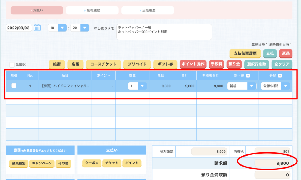Switch to the 施術履歴 tab
Screen dimensions: 301x180
pos(92,10)
